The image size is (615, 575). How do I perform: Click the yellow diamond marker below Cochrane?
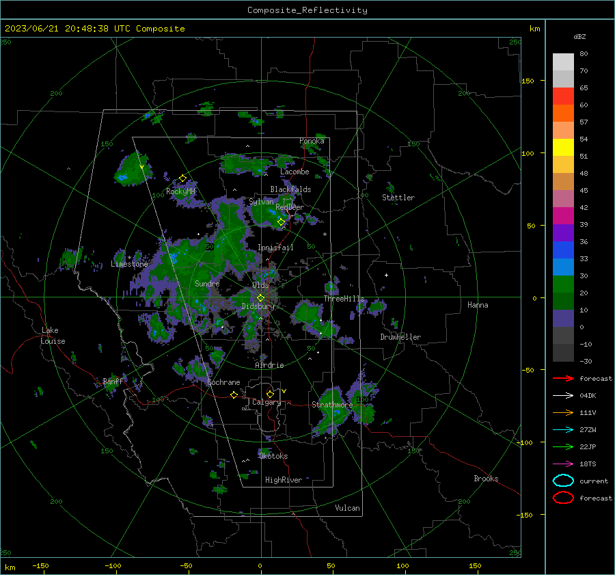tap(234, 395)
